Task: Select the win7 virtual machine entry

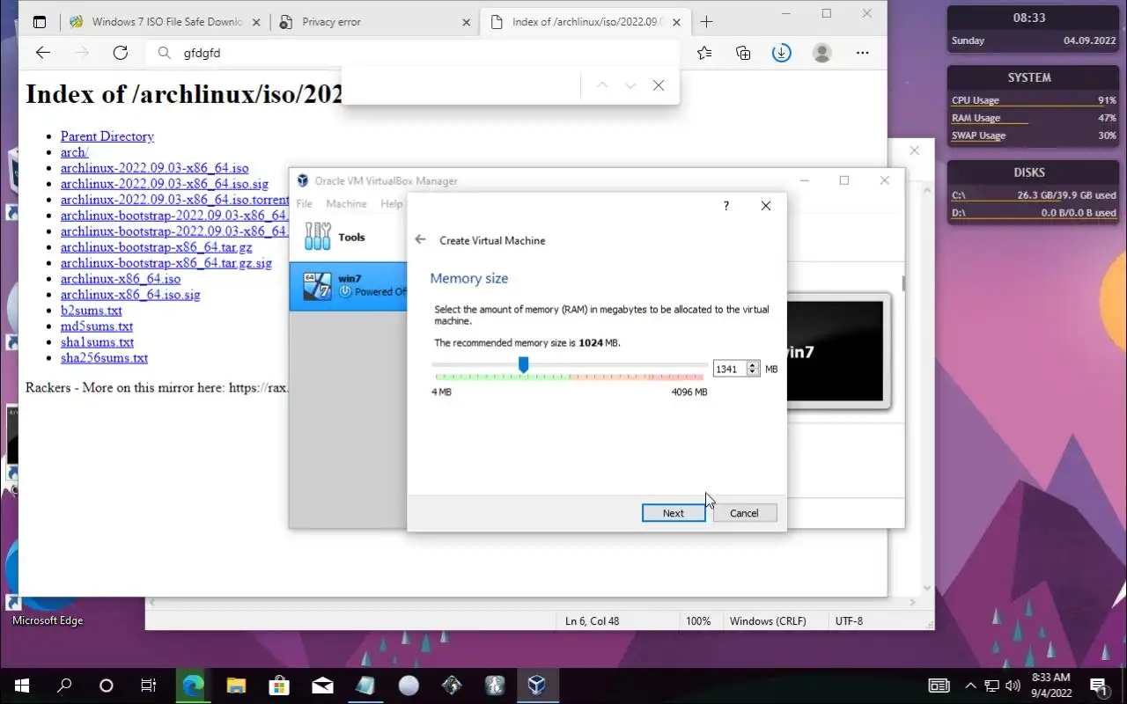Action: pyautogui.click(x=349, y=285)
